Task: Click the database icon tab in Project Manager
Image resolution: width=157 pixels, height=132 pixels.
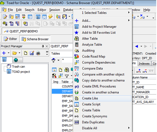Action: [x=16, y=60]
